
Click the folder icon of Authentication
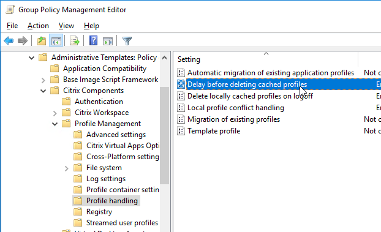pyautogui.click(x=66, y=102)
